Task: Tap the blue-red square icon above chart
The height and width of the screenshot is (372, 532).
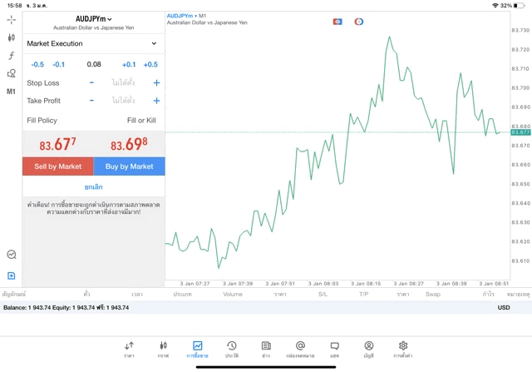Action: point(337,22)
